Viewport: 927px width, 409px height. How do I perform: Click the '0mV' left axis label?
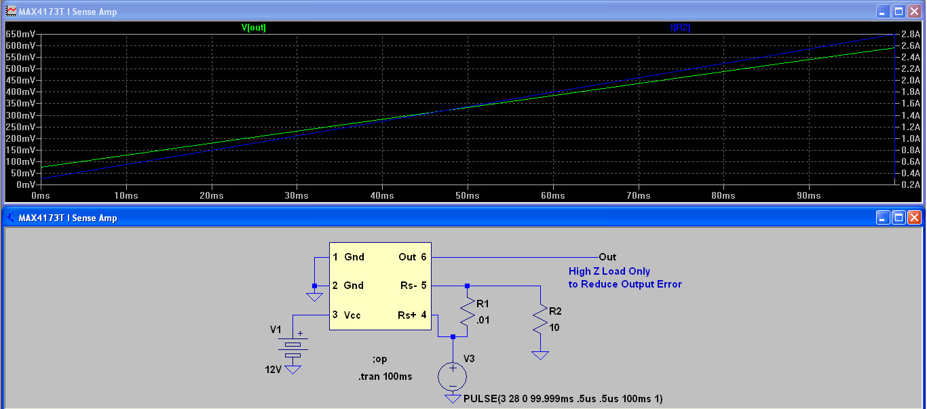click(25, 184)
